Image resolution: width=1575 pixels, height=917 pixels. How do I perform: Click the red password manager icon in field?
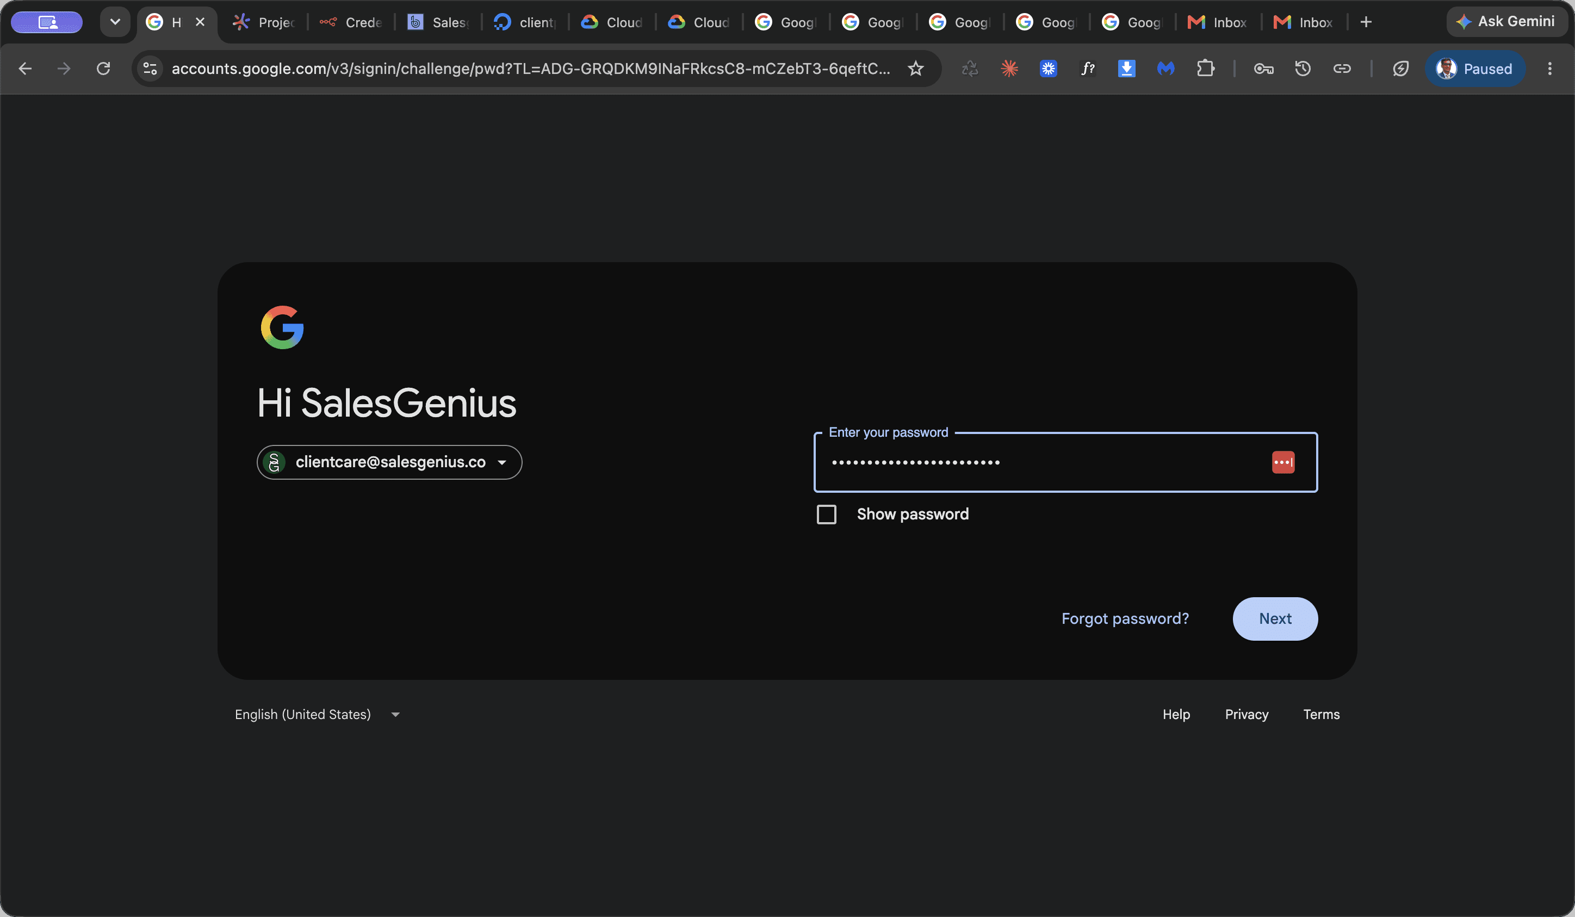coord(1283,462)
